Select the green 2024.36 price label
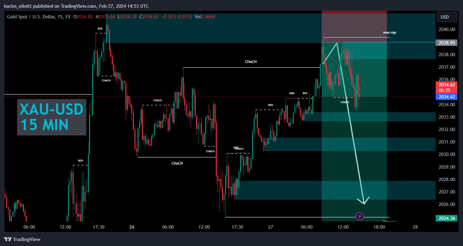463x246 pixels. click(447, 218)
